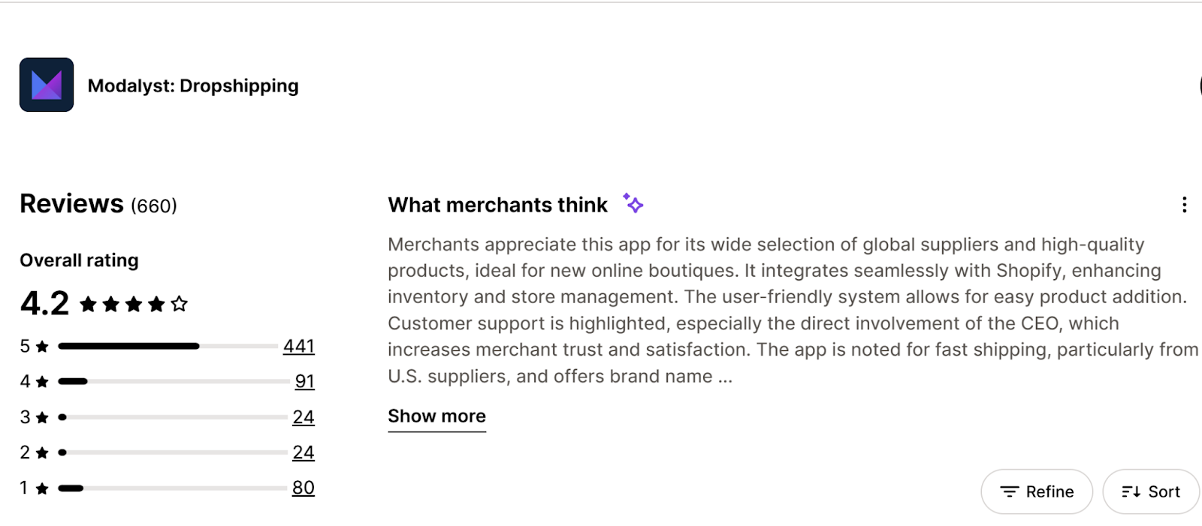Screen dimensions: 1202x526
Task: Click the Reviews (660) heading
Action: pyautogui.click(x=71, y=203)
